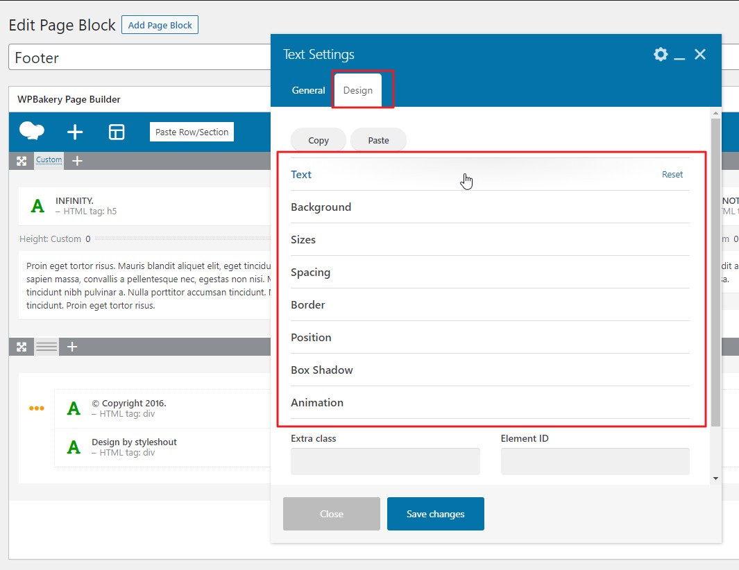The width and height of the screenshot is (739, 570).
Task: Click the 'INFINITY.' heading text
Action: tap(74, 200)
